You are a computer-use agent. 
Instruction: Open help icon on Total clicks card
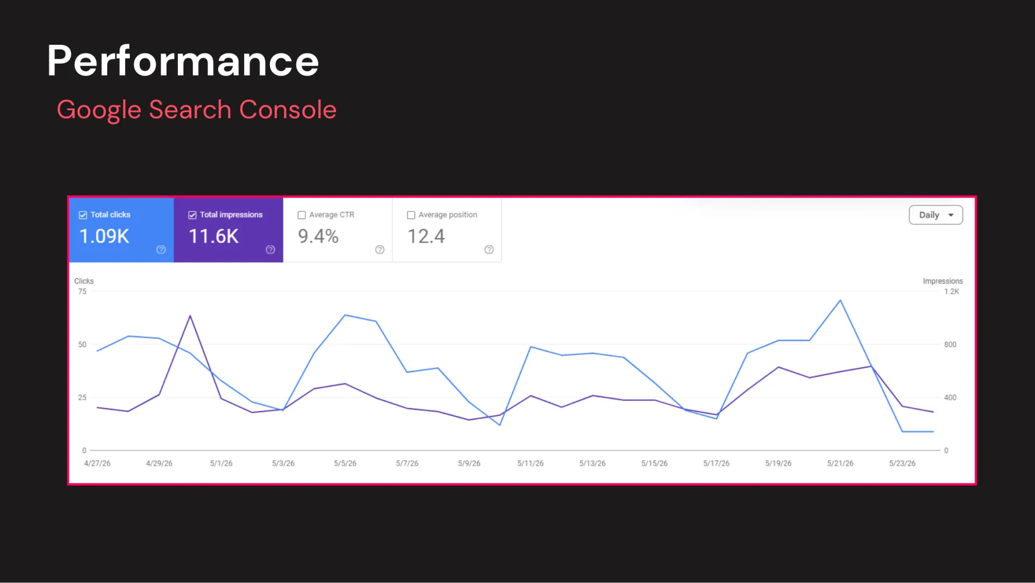[161, 250]
